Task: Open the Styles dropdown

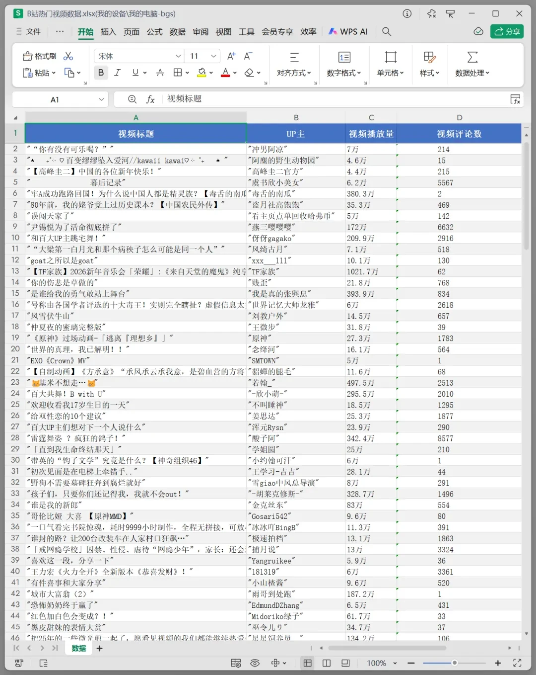Action: coord(429,64)
